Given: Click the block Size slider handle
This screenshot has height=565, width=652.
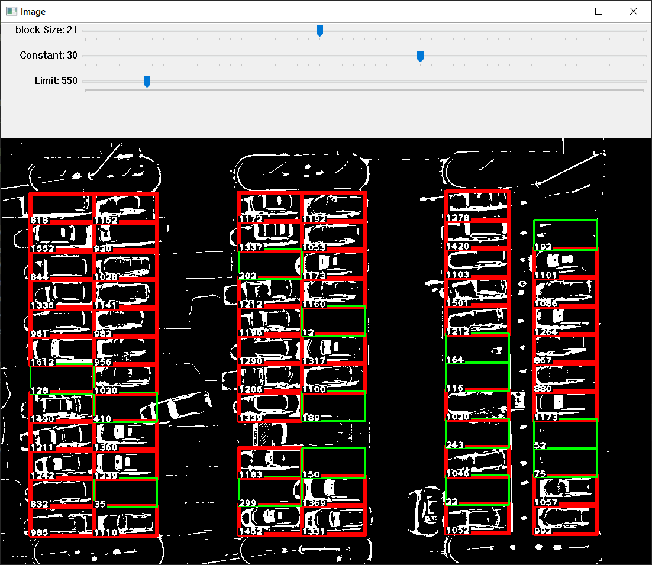Looking at the screenshot, I should point(319,30).
